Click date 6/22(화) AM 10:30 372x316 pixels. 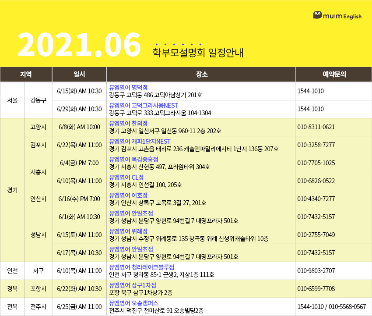click(79, 289)
